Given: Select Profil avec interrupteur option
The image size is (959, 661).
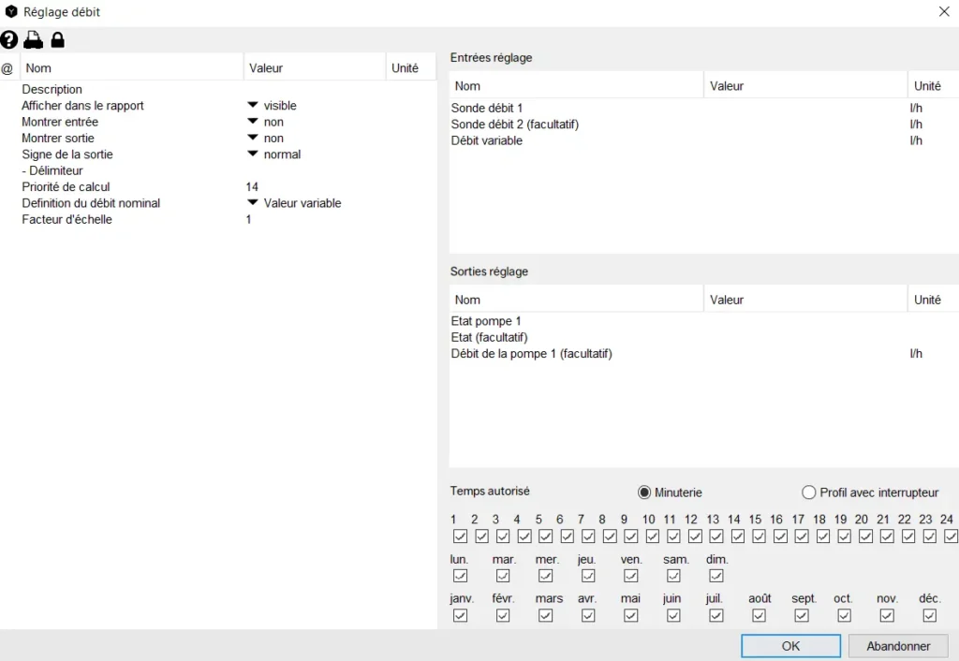Looking at the screenshot, I should click(x=809, y=492).
